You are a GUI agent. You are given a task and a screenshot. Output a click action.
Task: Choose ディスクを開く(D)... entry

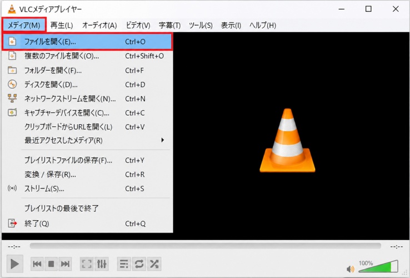87,85
